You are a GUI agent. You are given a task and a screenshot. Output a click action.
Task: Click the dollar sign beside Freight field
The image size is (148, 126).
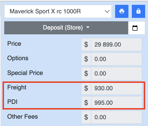pyautogui.click(x=86, y=88)
